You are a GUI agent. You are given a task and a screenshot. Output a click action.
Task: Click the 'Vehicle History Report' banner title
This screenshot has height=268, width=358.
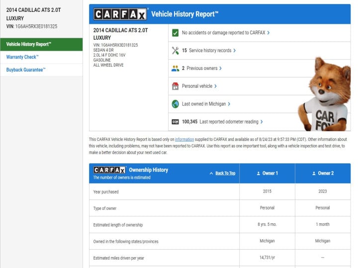(x=184, y=14)
